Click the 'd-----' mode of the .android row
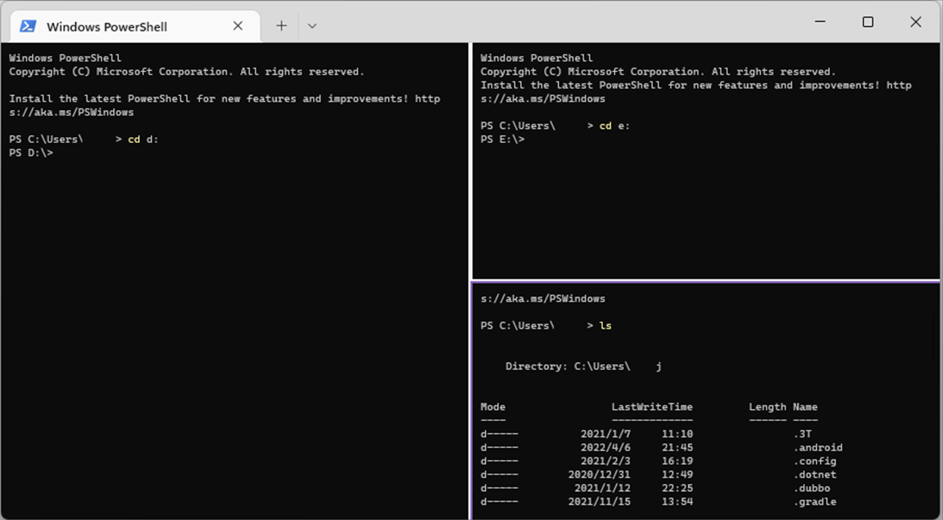 pos(499,447)
